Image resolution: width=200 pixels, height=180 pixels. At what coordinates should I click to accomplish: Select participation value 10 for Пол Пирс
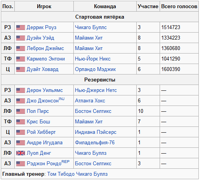click(141, 111)
